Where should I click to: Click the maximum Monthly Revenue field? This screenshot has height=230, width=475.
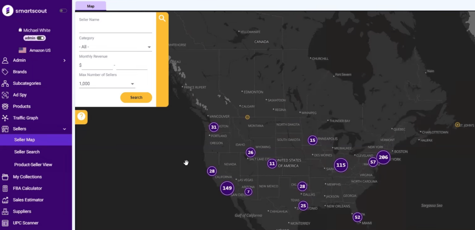click(132, 65)
